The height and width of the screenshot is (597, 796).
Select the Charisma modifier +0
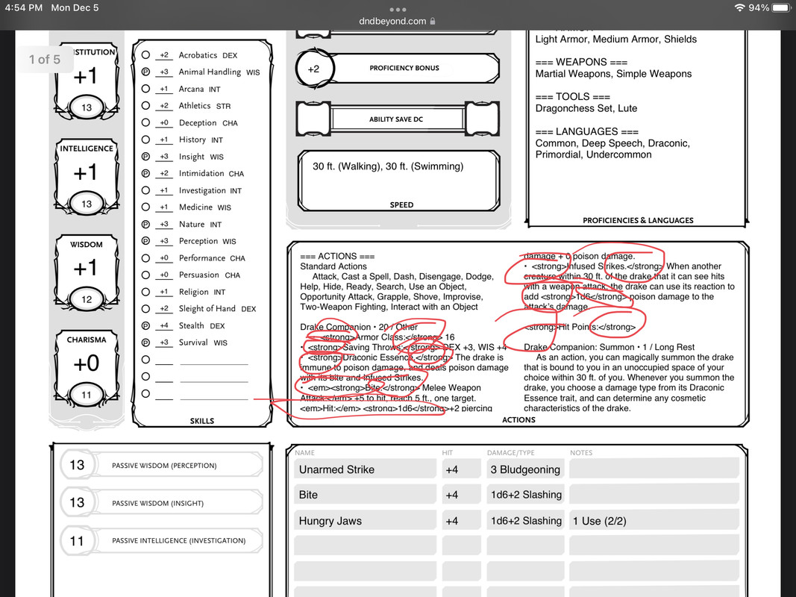pos(86,363)
